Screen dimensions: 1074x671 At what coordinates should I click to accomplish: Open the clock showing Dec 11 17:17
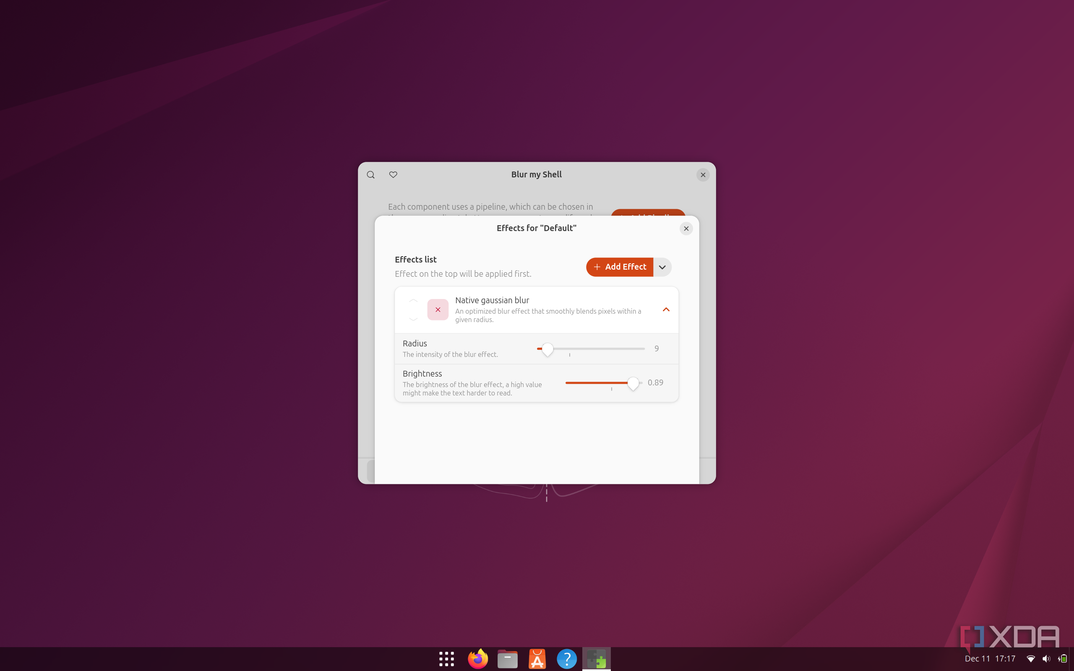coord(990,659)
